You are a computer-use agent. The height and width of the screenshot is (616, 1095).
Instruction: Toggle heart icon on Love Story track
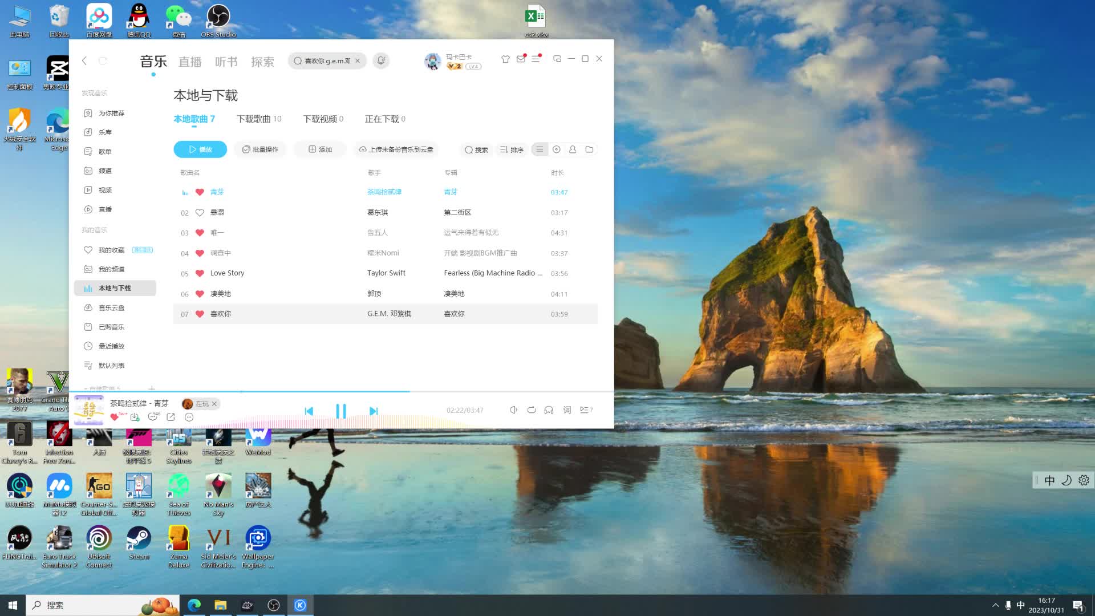200,273
